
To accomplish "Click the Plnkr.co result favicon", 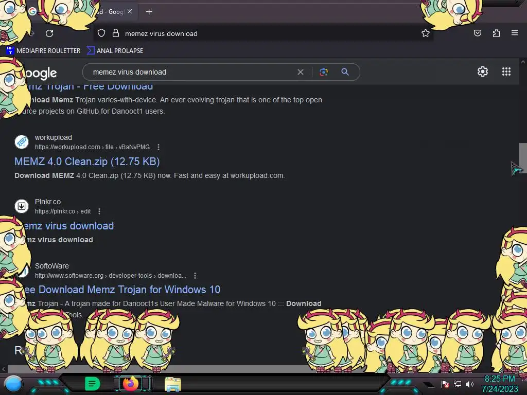I will 22,206.
